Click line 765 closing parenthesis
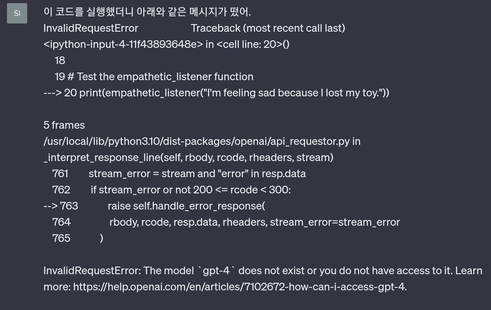 tap(101, 238)
